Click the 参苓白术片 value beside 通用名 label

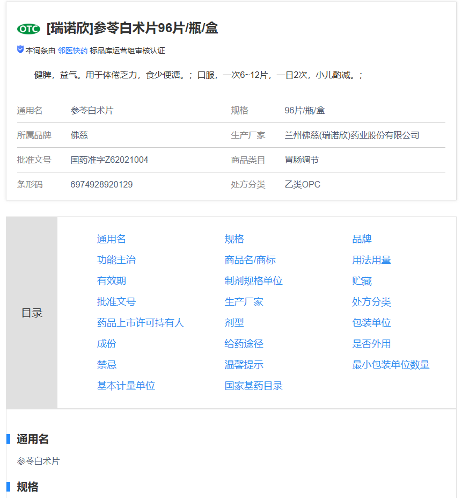(92, 111)
